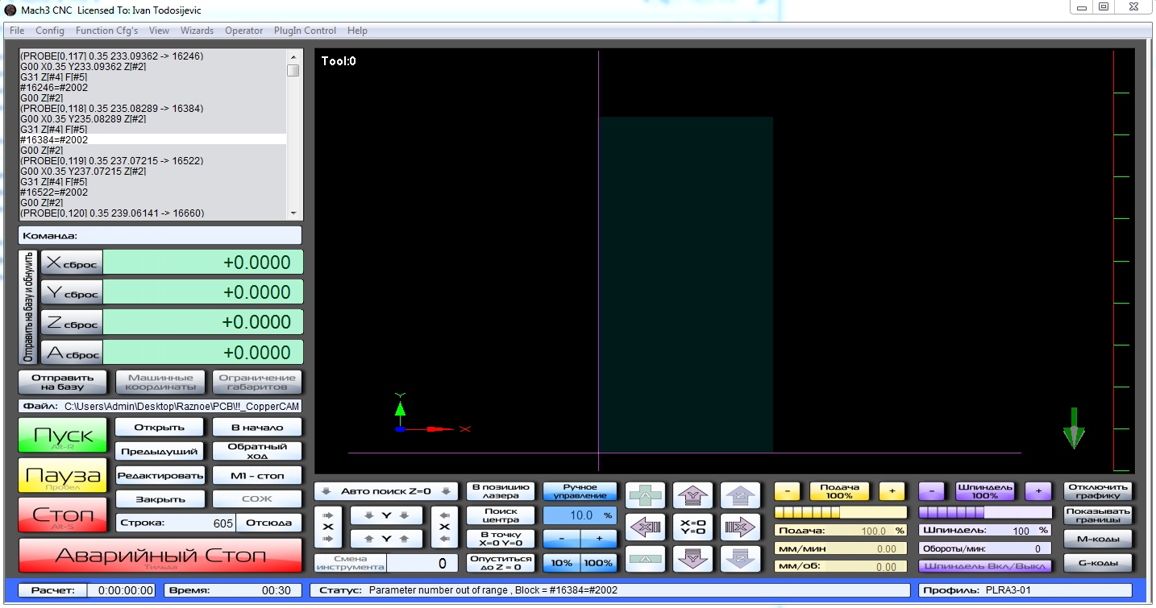Open the Config menu
1156x608 pixels.
click(x=50, y=31)
